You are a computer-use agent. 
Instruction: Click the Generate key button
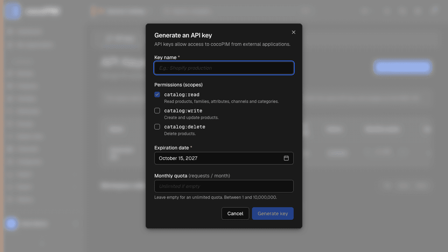tap(273, 213)
